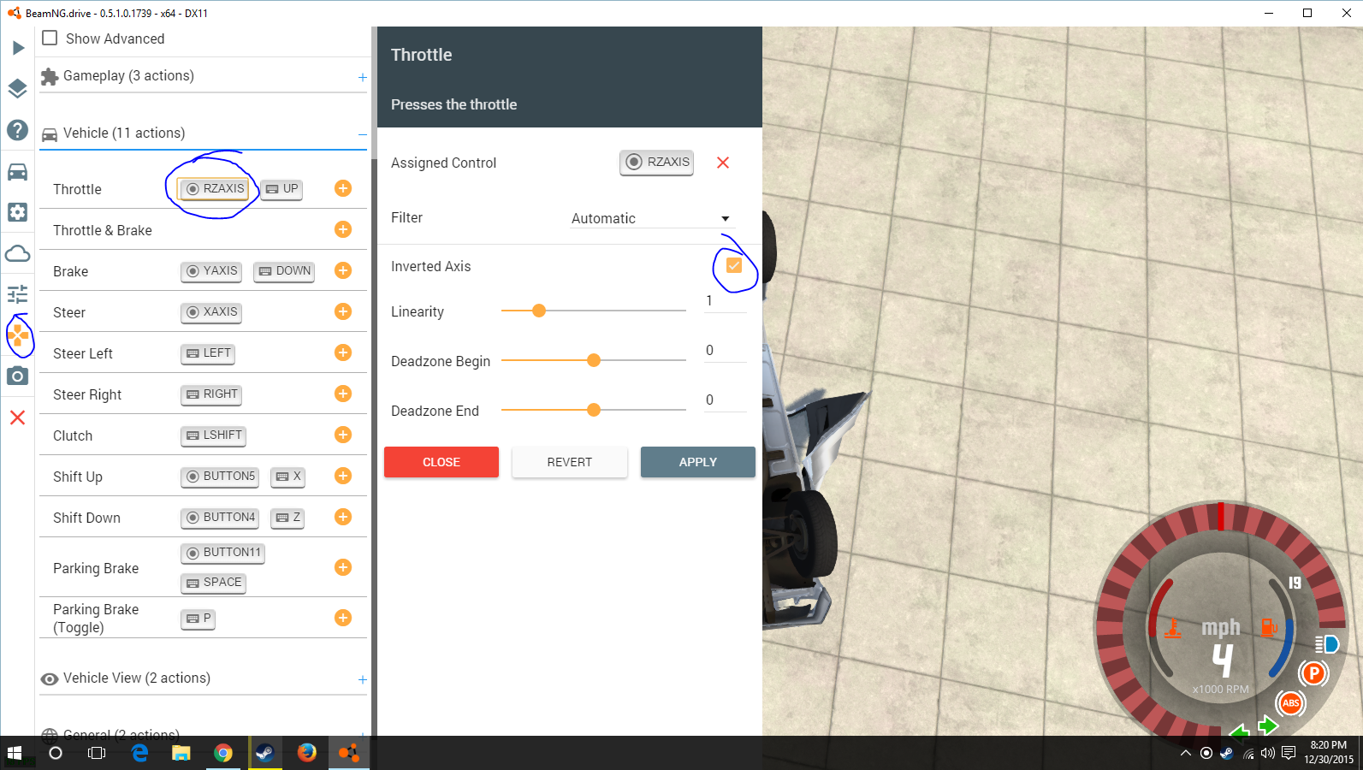The width and height of the screenshot is (1363, 770).
Task: Add a binding to Parking Brake
Action: click(343, 567)
